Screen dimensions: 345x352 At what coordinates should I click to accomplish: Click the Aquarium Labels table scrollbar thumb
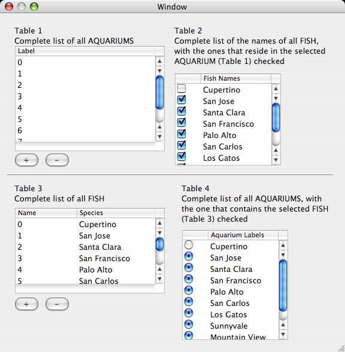click(x=283, y=286)
